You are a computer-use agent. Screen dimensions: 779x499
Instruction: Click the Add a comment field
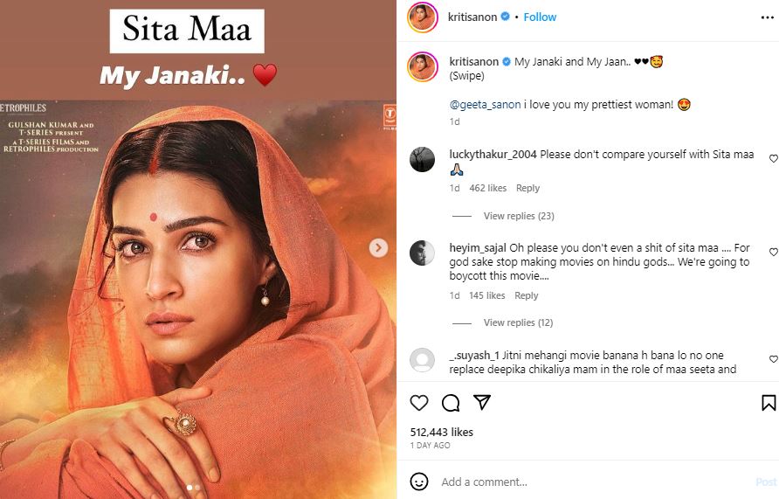tap(576, 482)
